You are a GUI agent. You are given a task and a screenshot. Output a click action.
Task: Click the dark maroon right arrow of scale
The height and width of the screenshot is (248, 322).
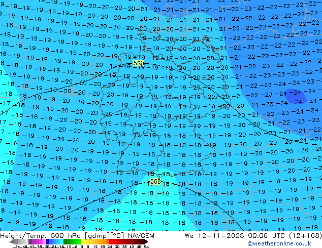(x=146, y=241)
